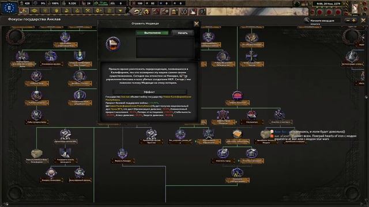The height and width of the screenshot is (207, 369).
Task: Select the Конгресс Возмездия focus
Action: coord(51,175)
